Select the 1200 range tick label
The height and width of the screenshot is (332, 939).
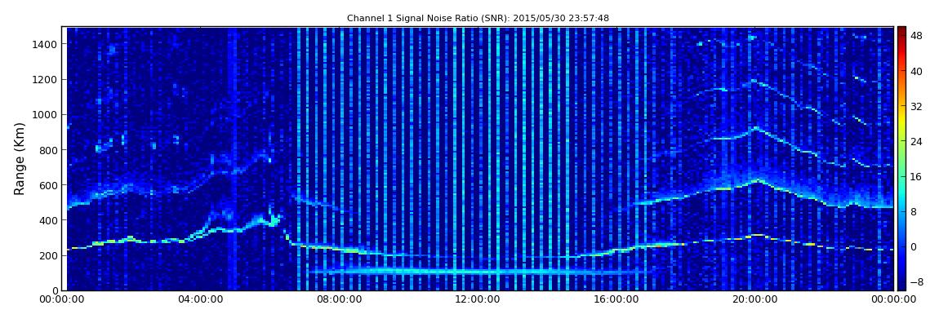pos(46,80)
